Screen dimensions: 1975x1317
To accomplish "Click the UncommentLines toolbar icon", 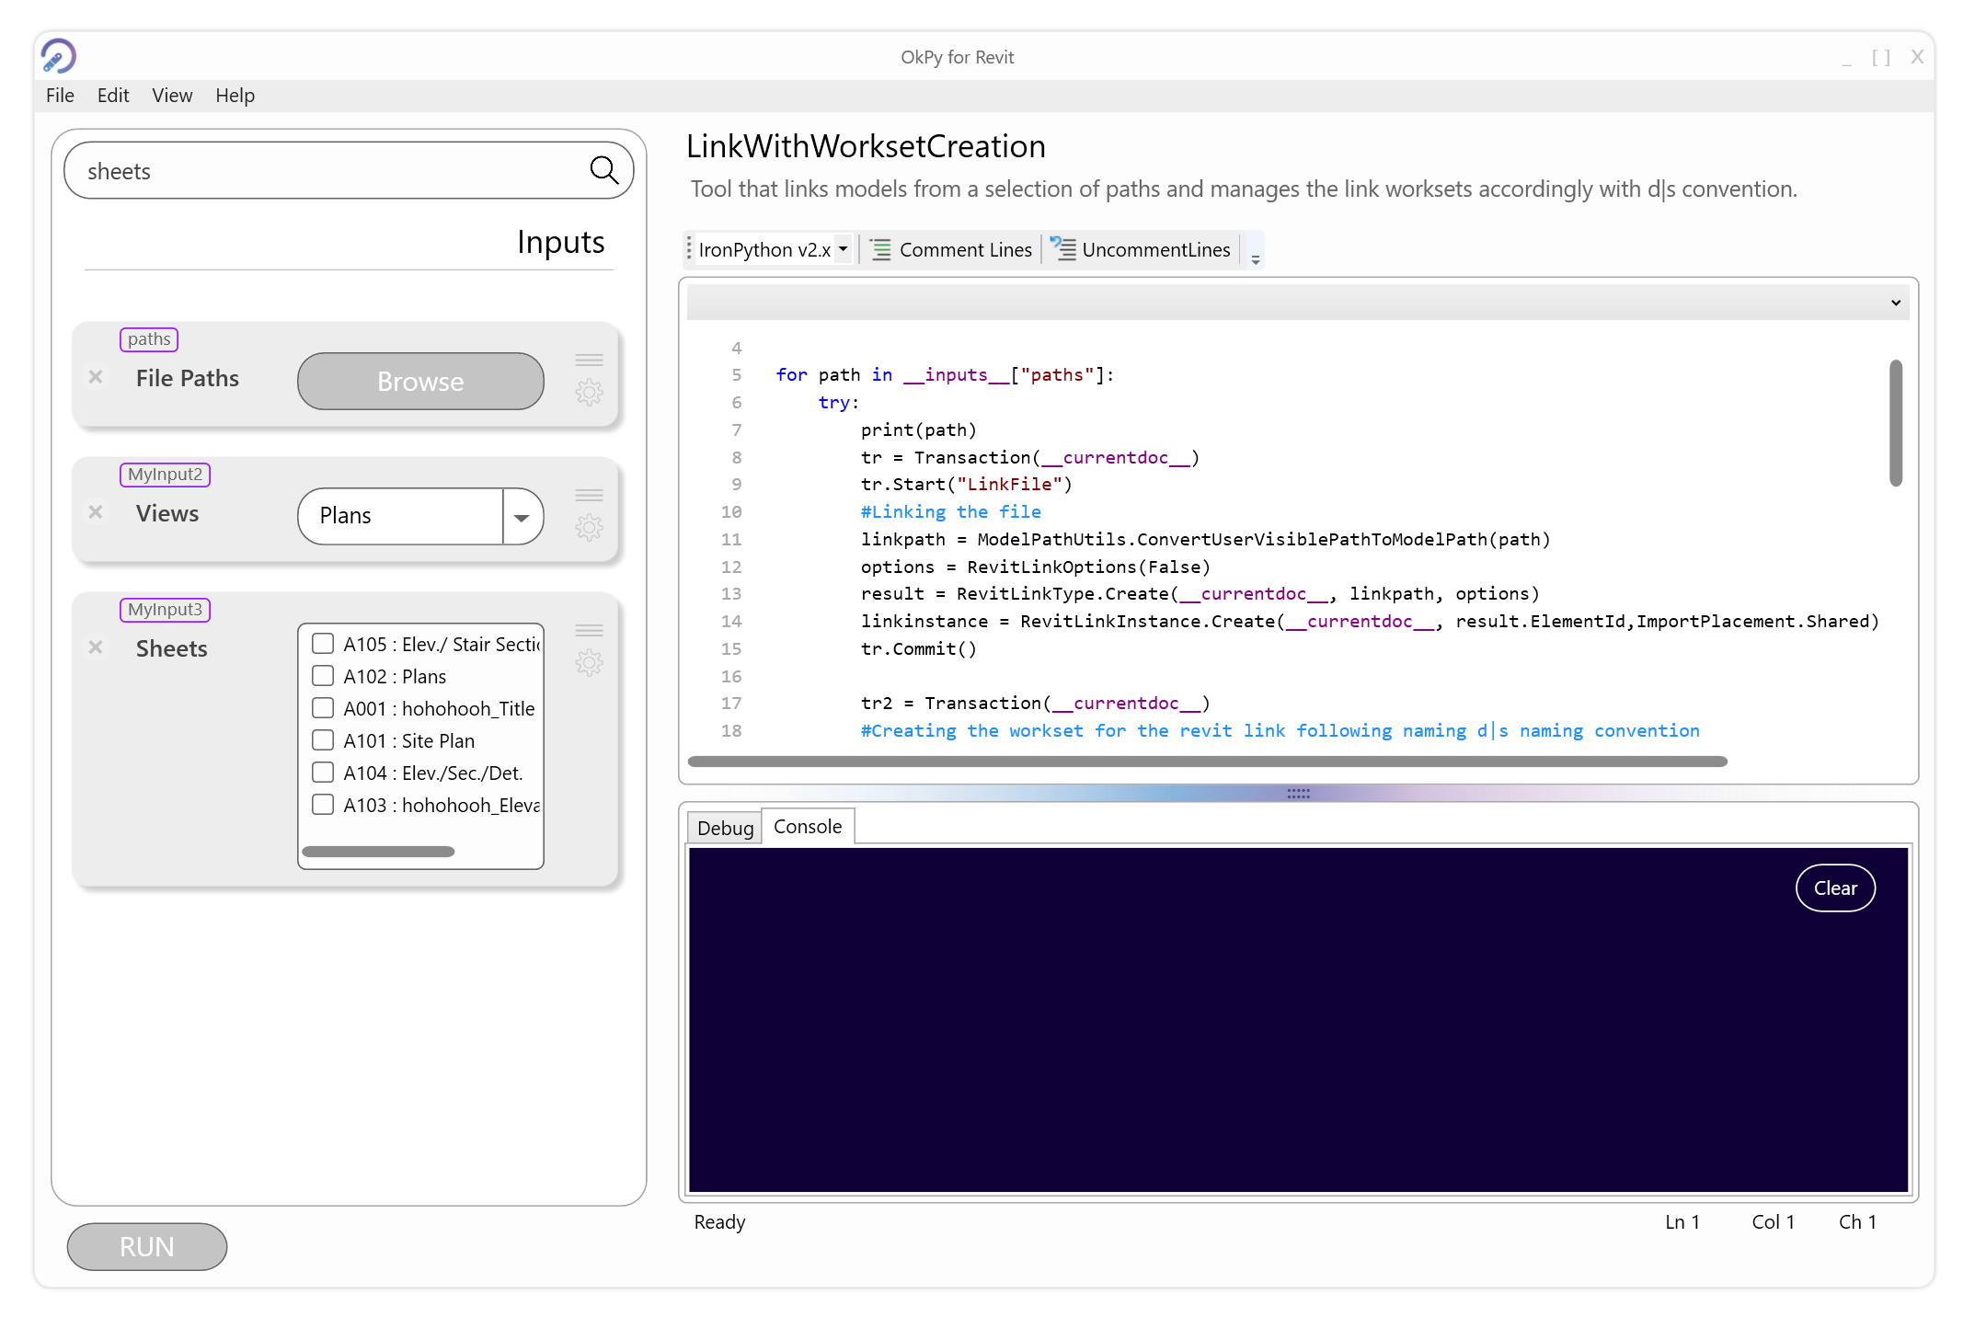I will [1063, 248].
